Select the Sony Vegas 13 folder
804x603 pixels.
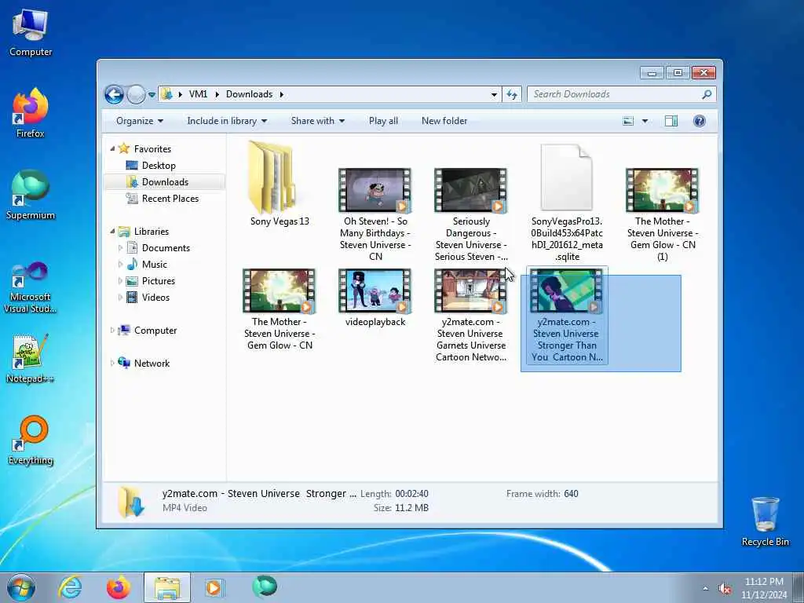pos(280,184)
